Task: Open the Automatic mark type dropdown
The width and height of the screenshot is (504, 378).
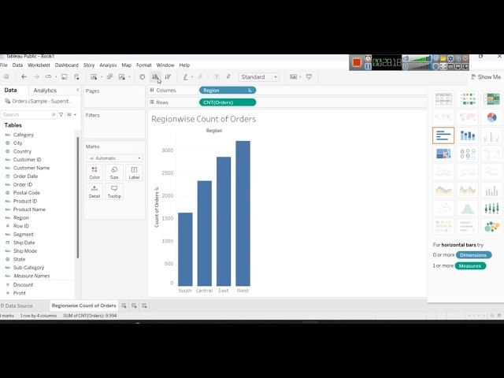Action: pyautogui.click(x=114, y=158)
